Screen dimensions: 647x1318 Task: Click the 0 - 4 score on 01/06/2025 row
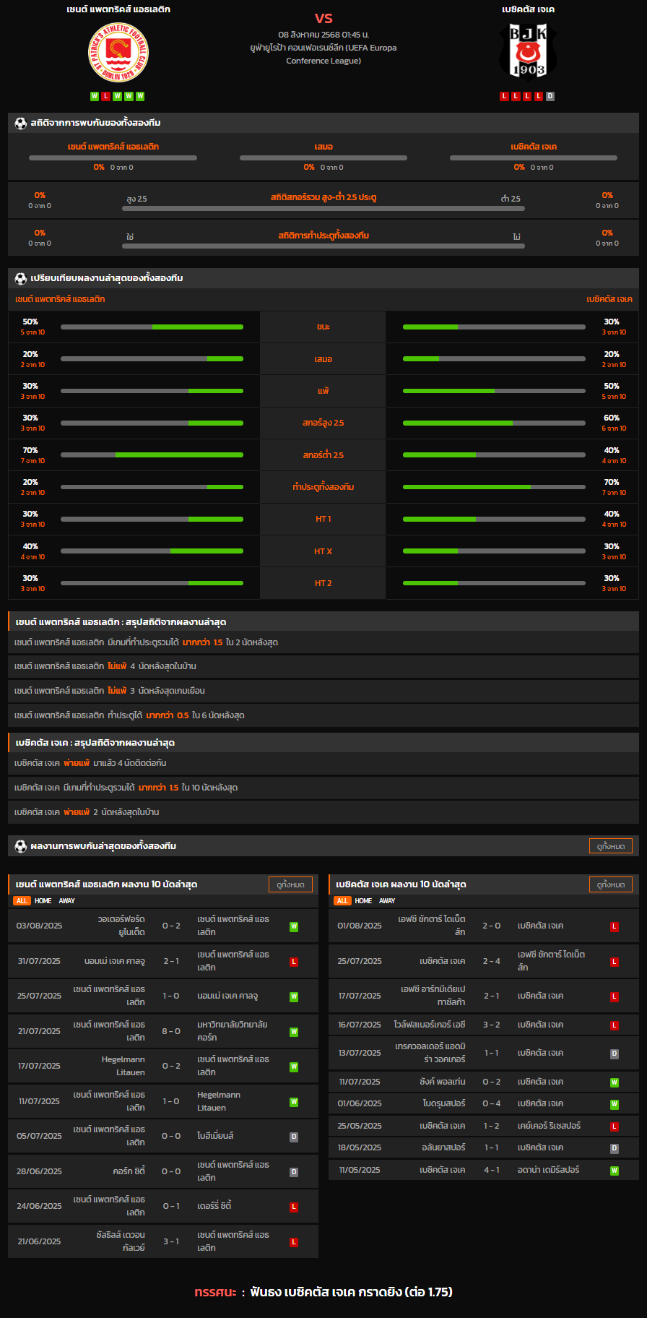pyautogui.click(x=492, y=1104)
